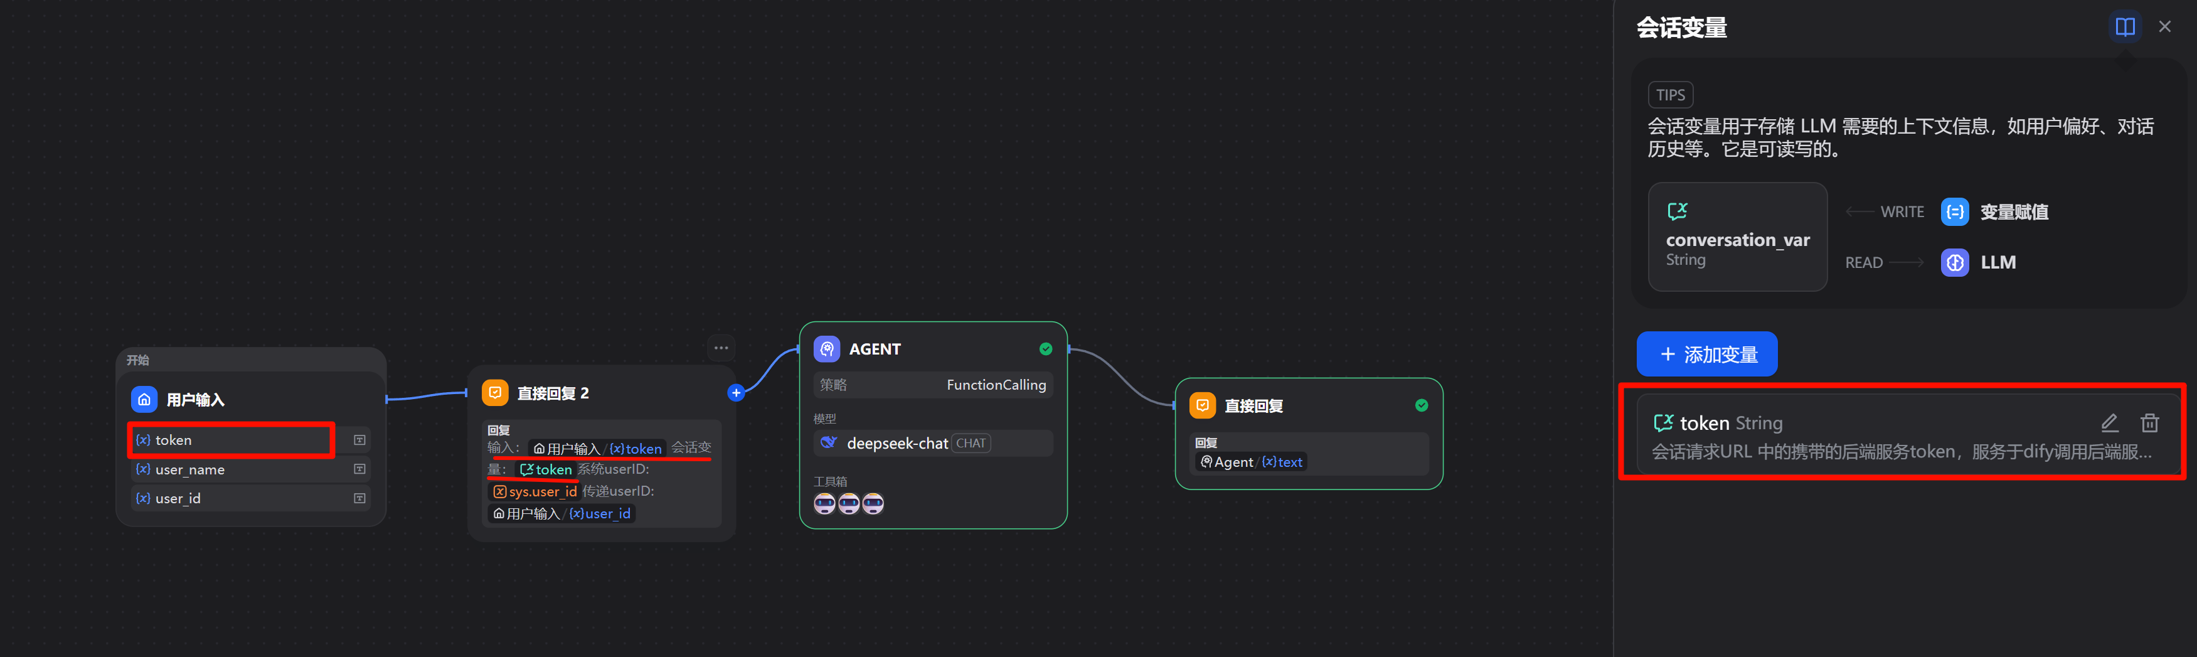
Task: Click the sys.user_id variable tag
Action: point(535,491)
